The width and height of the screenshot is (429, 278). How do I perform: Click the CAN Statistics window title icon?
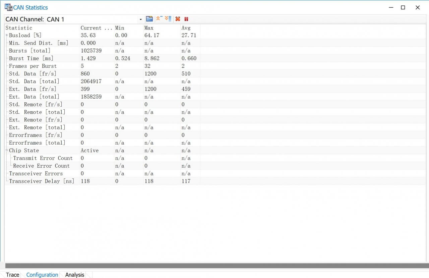pos(8,7)
